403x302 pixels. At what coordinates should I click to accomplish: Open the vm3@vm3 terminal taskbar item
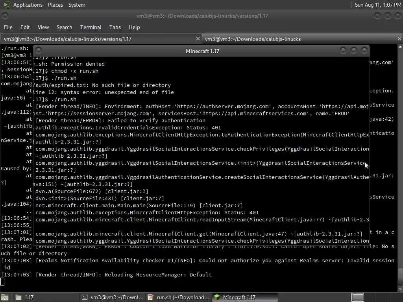[112, 297]
